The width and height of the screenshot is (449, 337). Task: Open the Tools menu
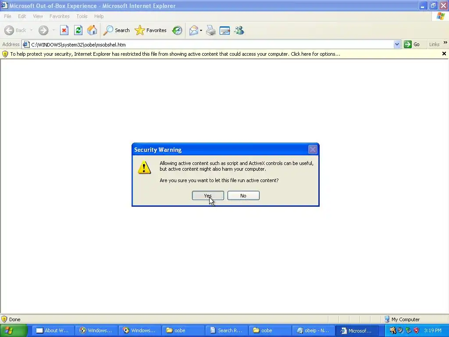(82, 16)
